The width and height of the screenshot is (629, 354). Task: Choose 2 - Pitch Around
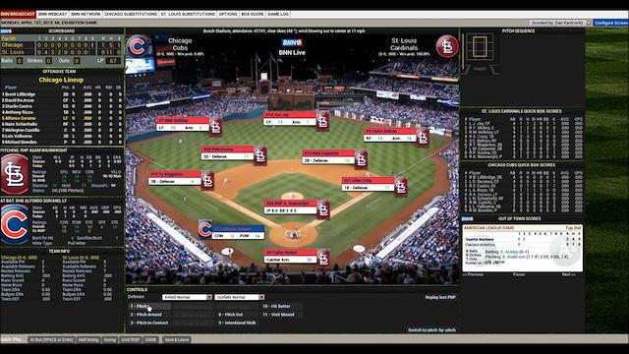149,315
